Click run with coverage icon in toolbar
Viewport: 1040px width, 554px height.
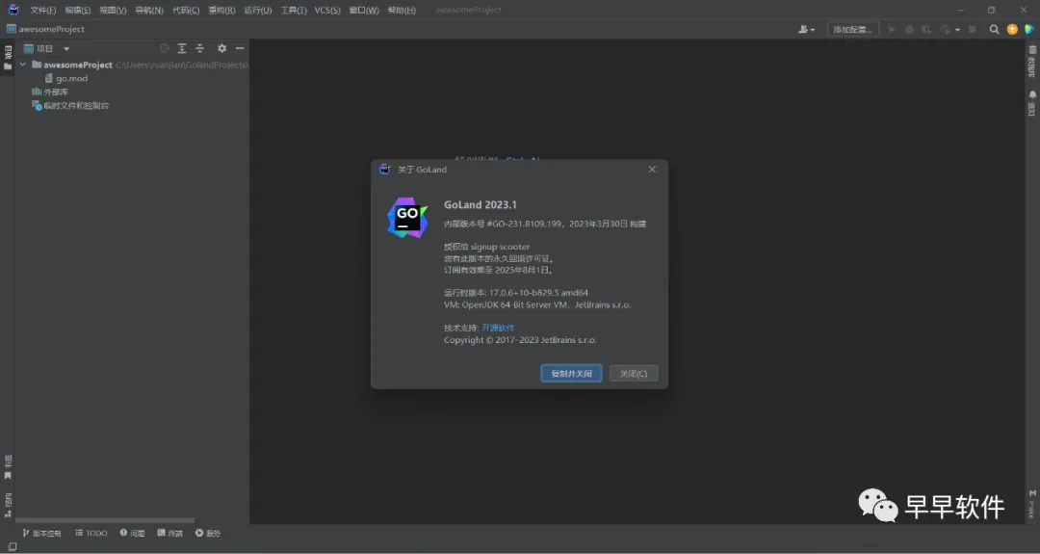click(x=926, y=29)
